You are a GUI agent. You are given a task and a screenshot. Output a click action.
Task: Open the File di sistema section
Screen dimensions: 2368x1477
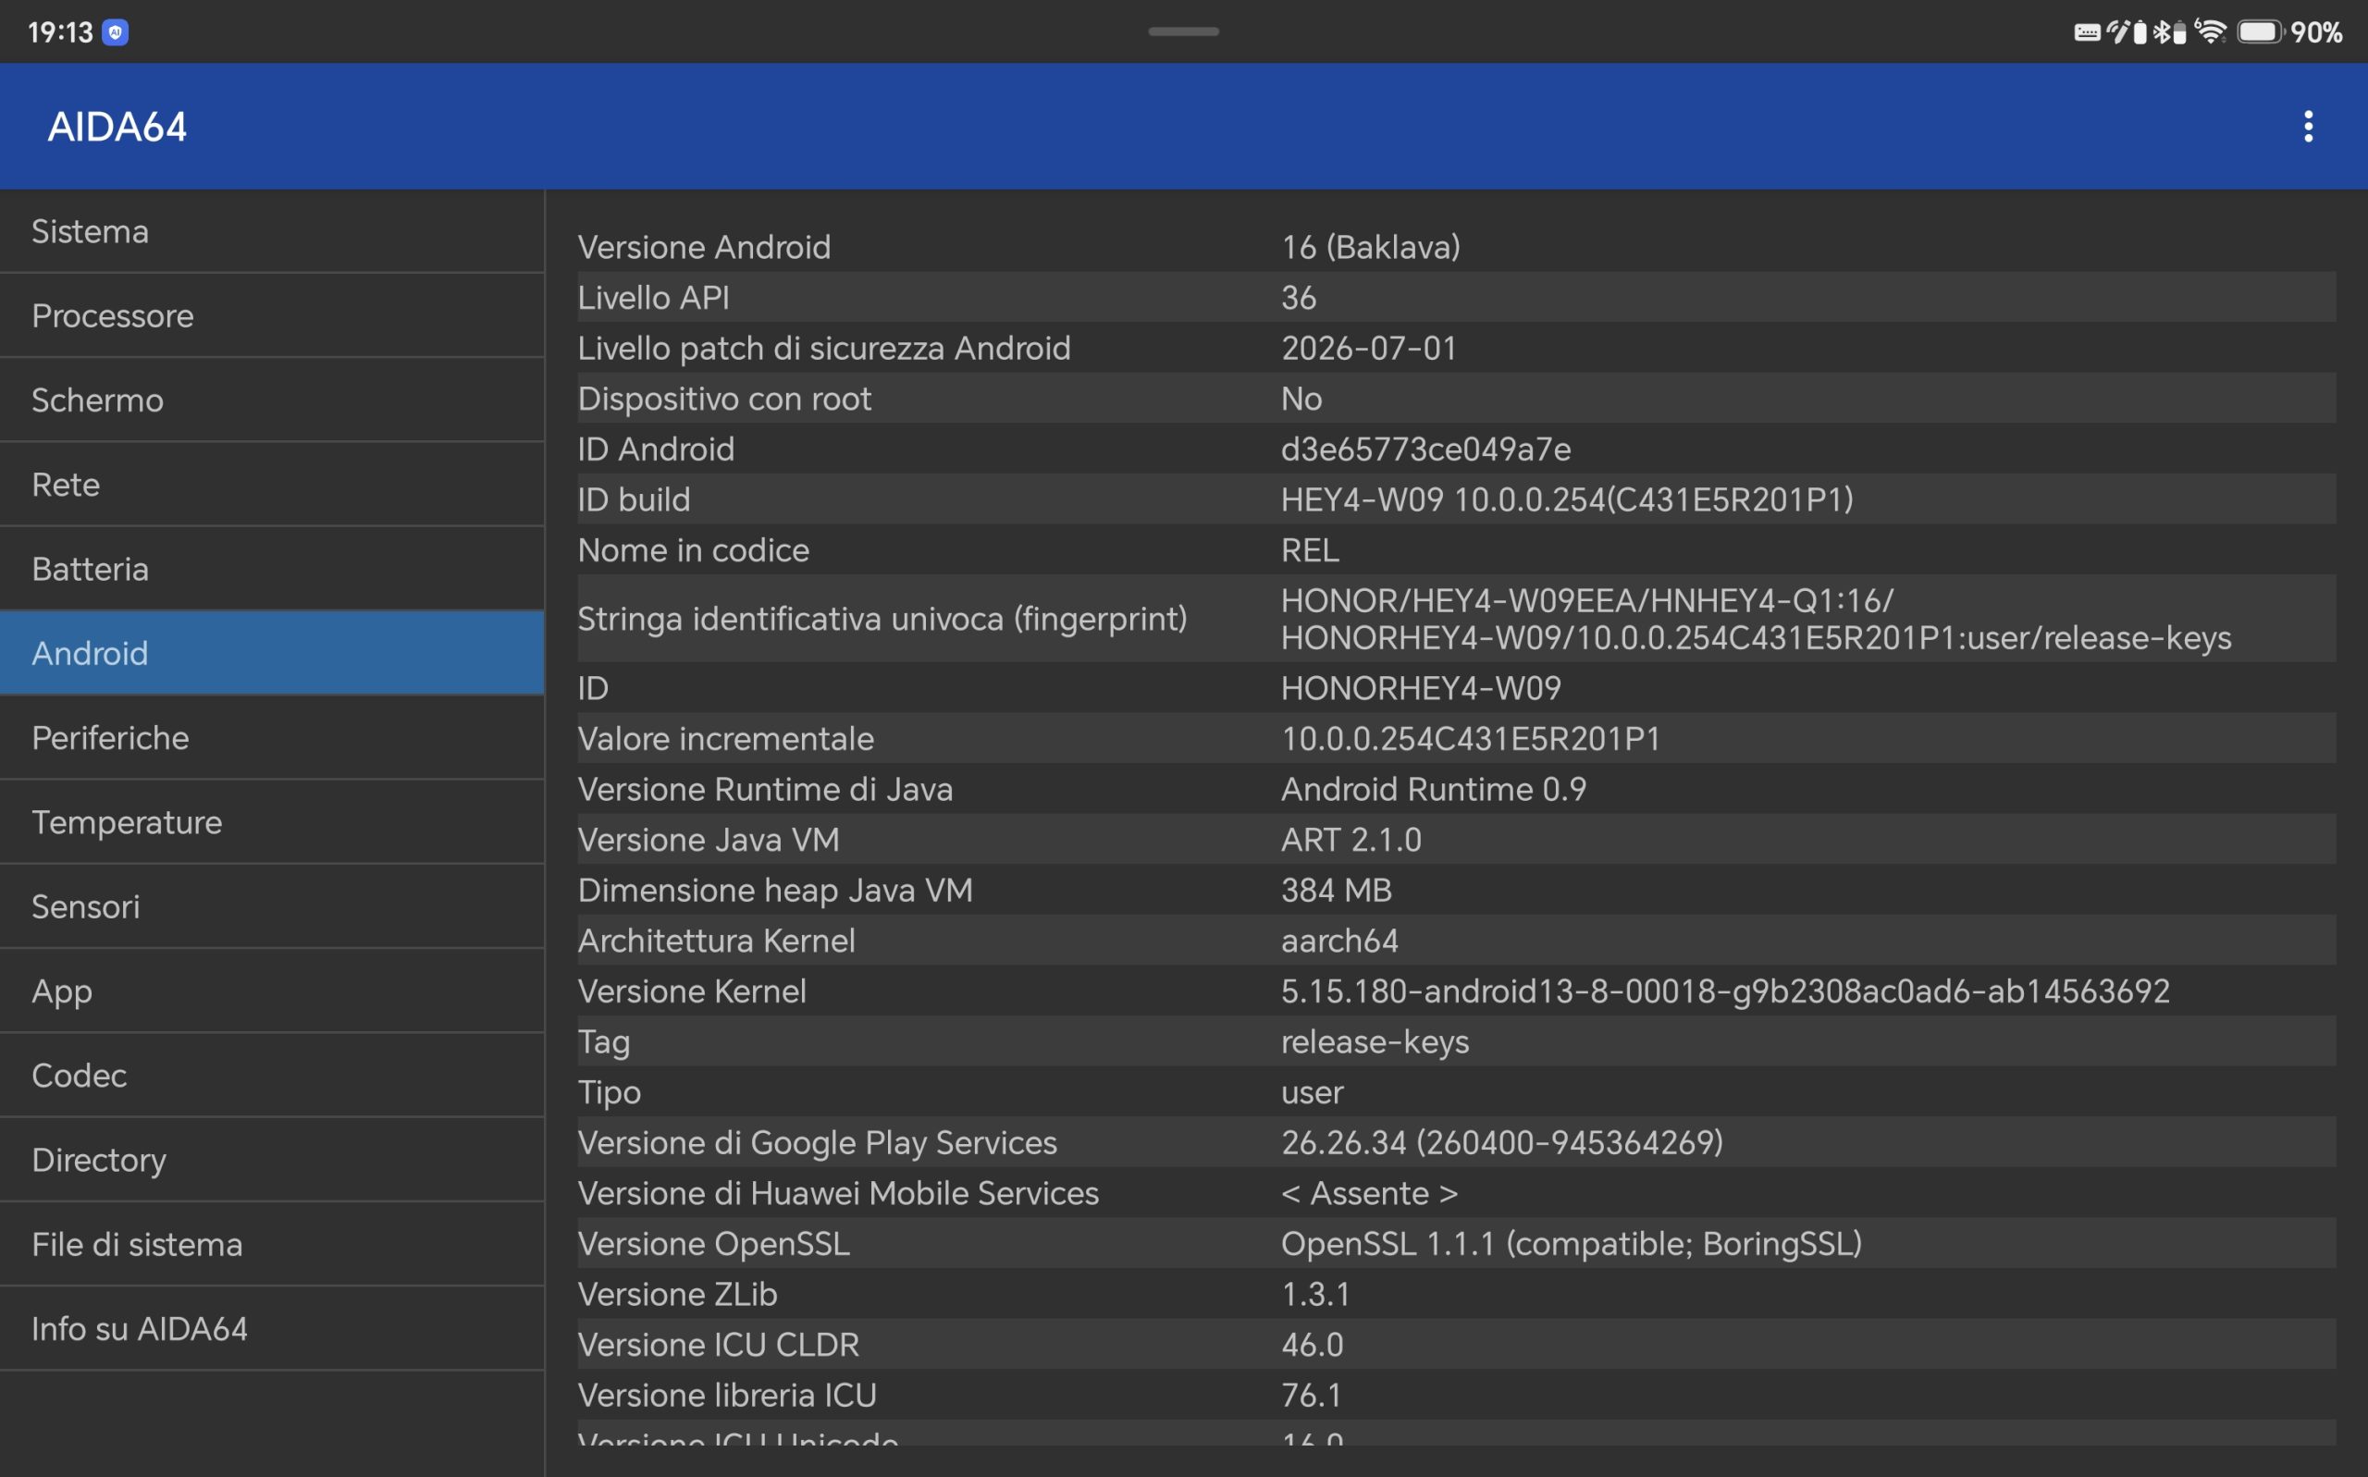click(x=272, y=1245)
